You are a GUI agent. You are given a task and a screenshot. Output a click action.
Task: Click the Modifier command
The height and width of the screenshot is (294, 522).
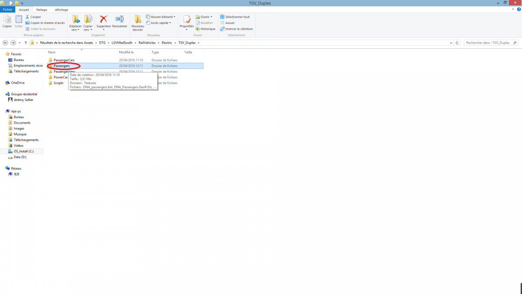[204, 23]
